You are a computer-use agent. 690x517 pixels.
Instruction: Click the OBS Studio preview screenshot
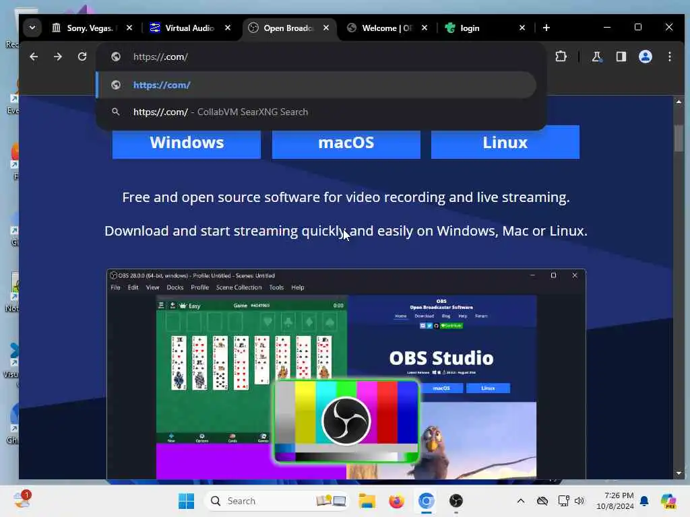tap(346, 374)
